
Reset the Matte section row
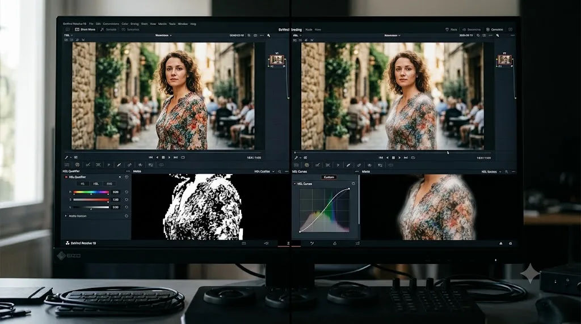click(127, 216)
